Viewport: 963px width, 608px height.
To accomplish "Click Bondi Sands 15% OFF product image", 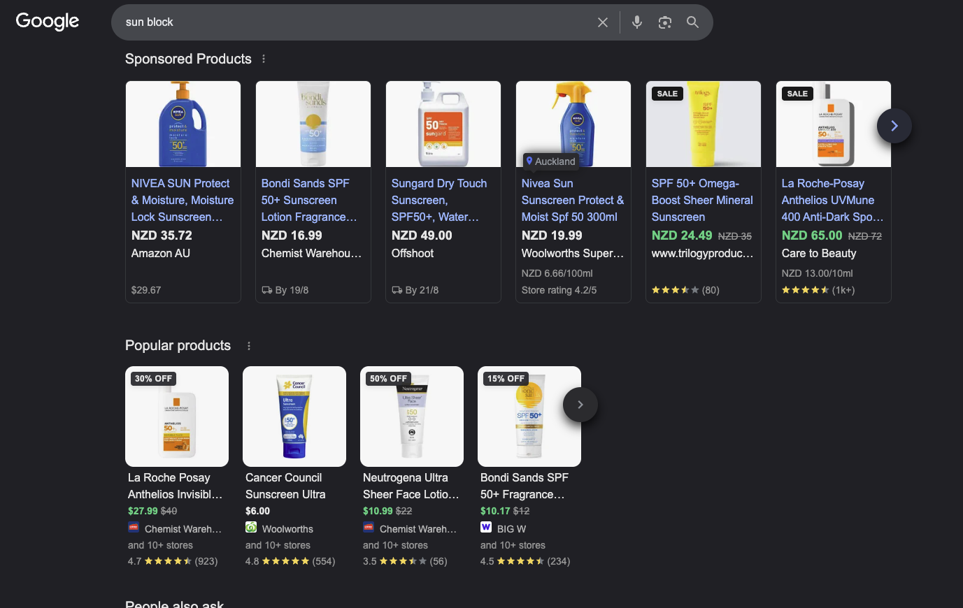I will (529, 417).
